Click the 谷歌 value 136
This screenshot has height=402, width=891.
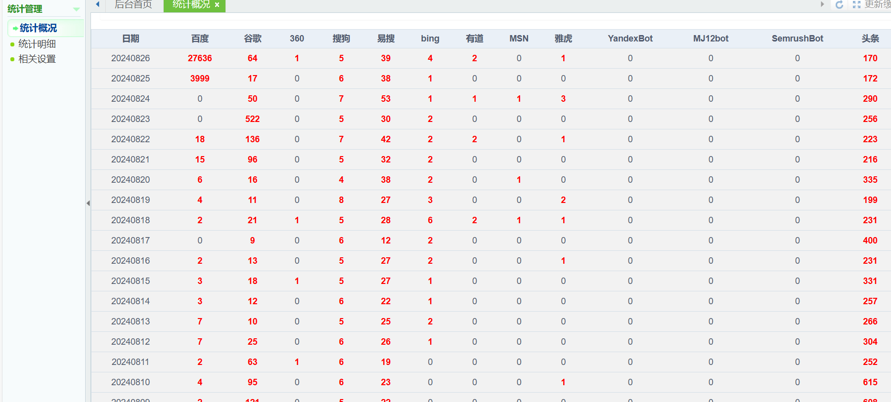tap(253, 139)
